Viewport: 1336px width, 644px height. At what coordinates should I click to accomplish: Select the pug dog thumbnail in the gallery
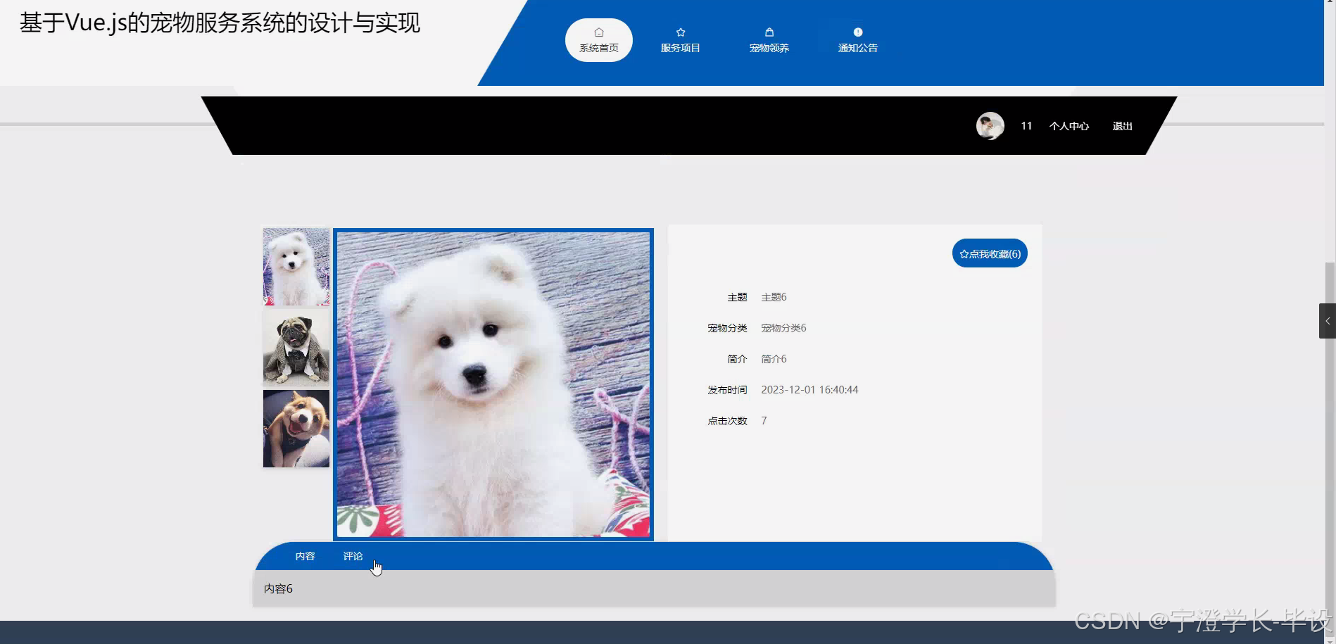296,347
